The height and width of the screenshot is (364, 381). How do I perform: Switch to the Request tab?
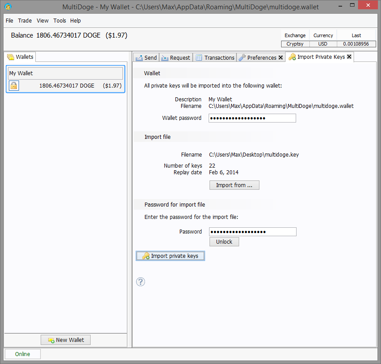pyautogui.click(x=176, y=57)
